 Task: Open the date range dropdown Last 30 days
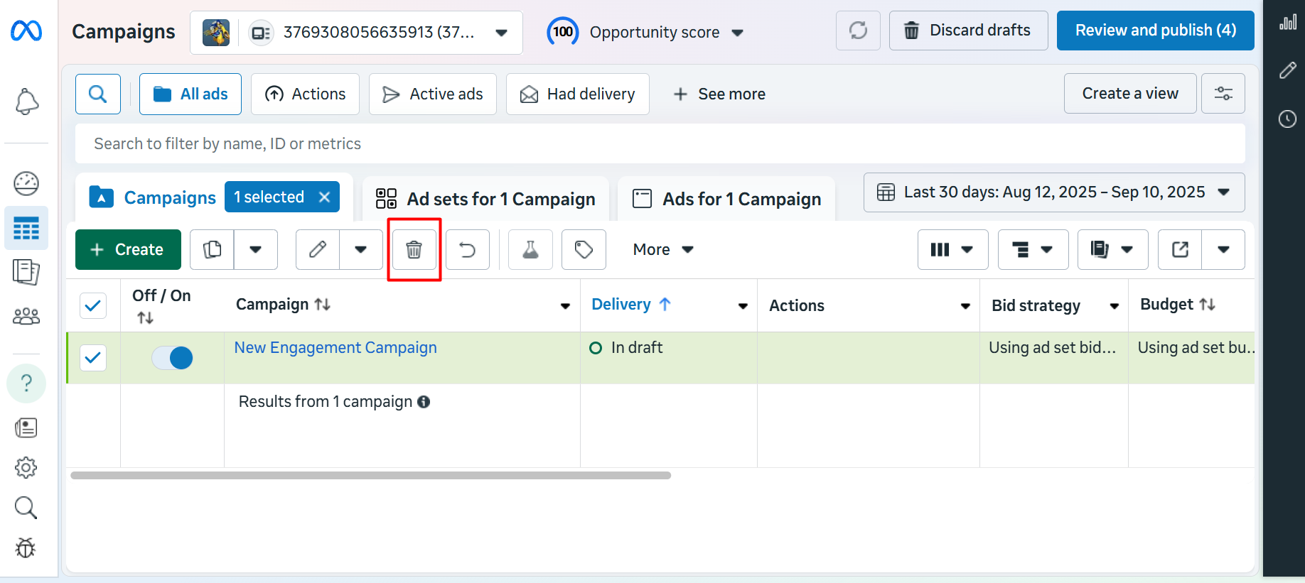(1053, 192)
